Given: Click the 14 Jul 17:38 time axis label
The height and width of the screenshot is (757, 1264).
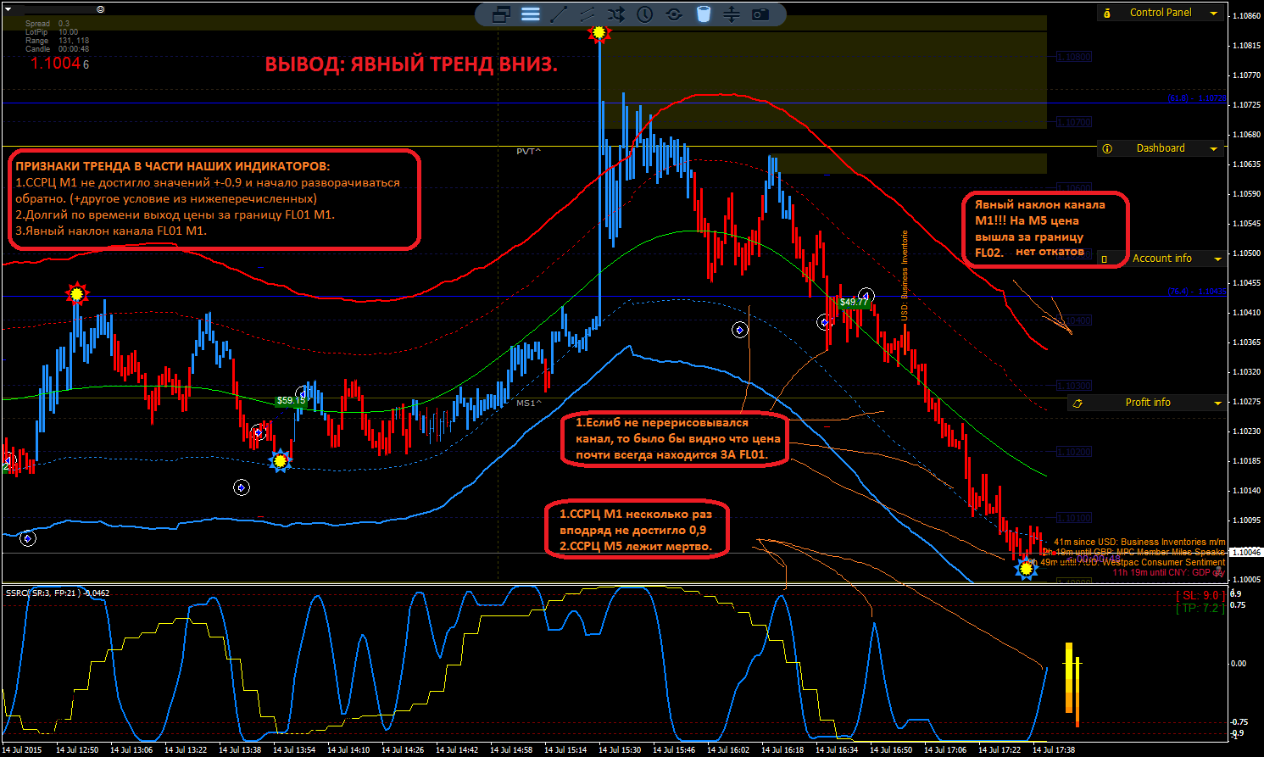Looking at the screenshot, I should tap(1054, 749).
